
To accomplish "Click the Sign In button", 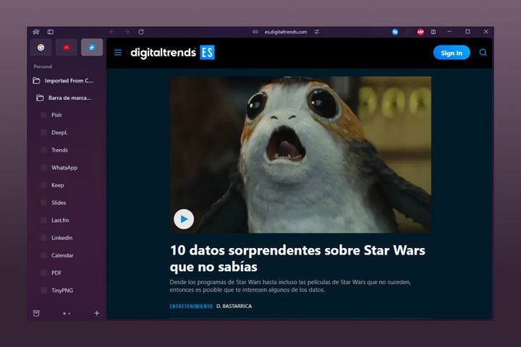I will tap(452, 53).
